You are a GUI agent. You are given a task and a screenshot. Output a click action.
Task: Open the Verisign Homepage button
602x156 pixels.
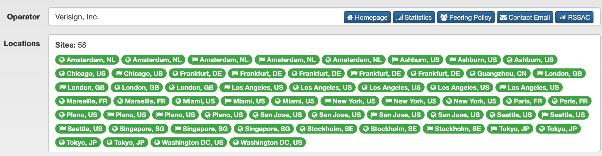[367, 18]
